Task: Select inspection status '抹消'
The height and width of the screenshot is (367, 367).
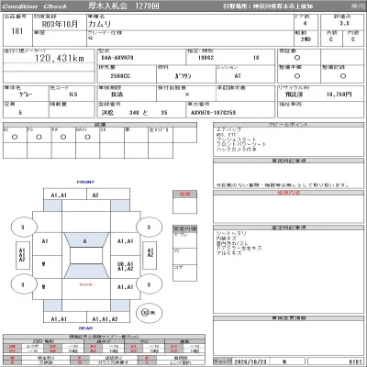Action: coord(117,95)
